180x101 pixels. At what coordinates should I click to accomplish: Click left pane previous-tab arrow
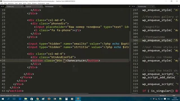pyautogui.click(x=1, y=6)
